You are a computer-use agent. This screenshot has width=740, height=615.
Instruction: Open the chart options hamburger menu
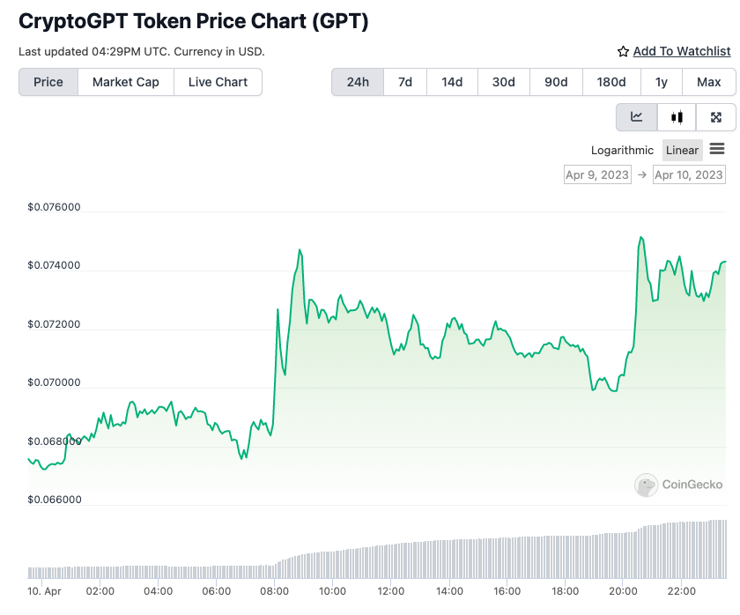click(717, 150)
